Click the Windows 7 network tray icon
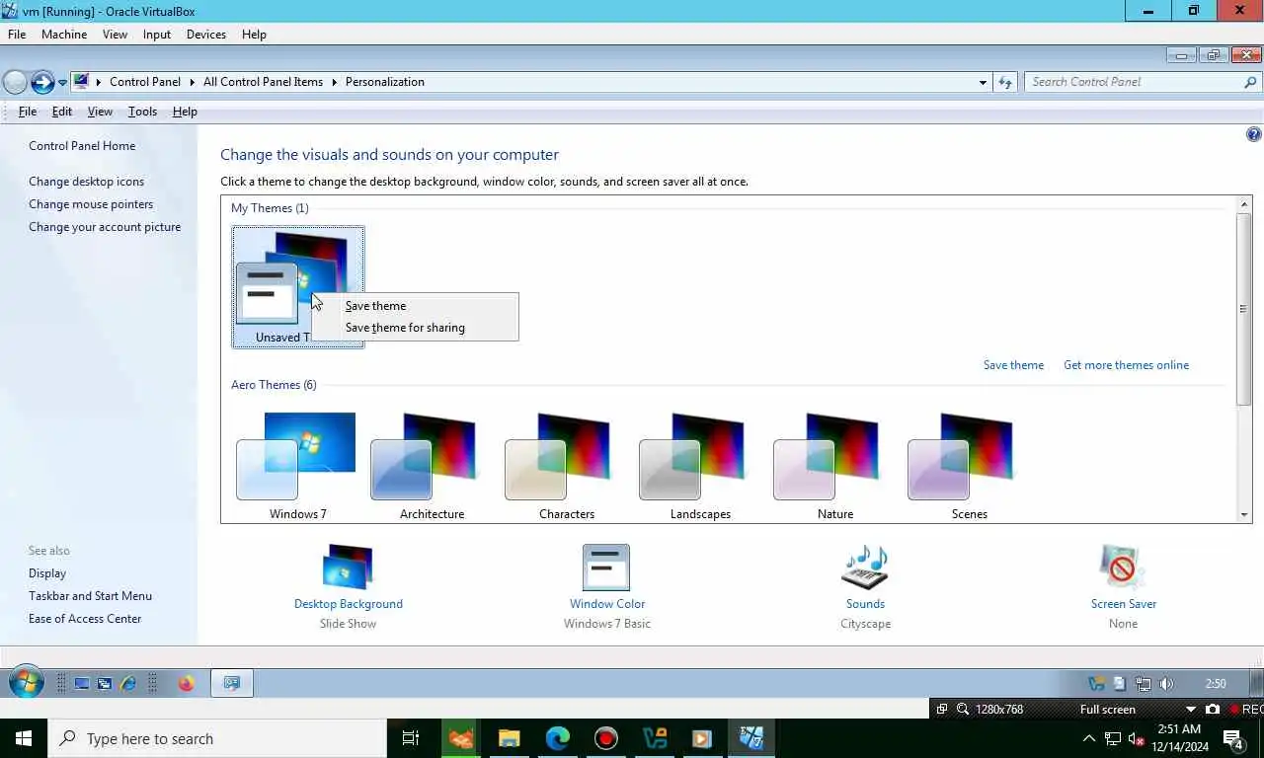1264x758 pixels. click(x=1144, y=684)
